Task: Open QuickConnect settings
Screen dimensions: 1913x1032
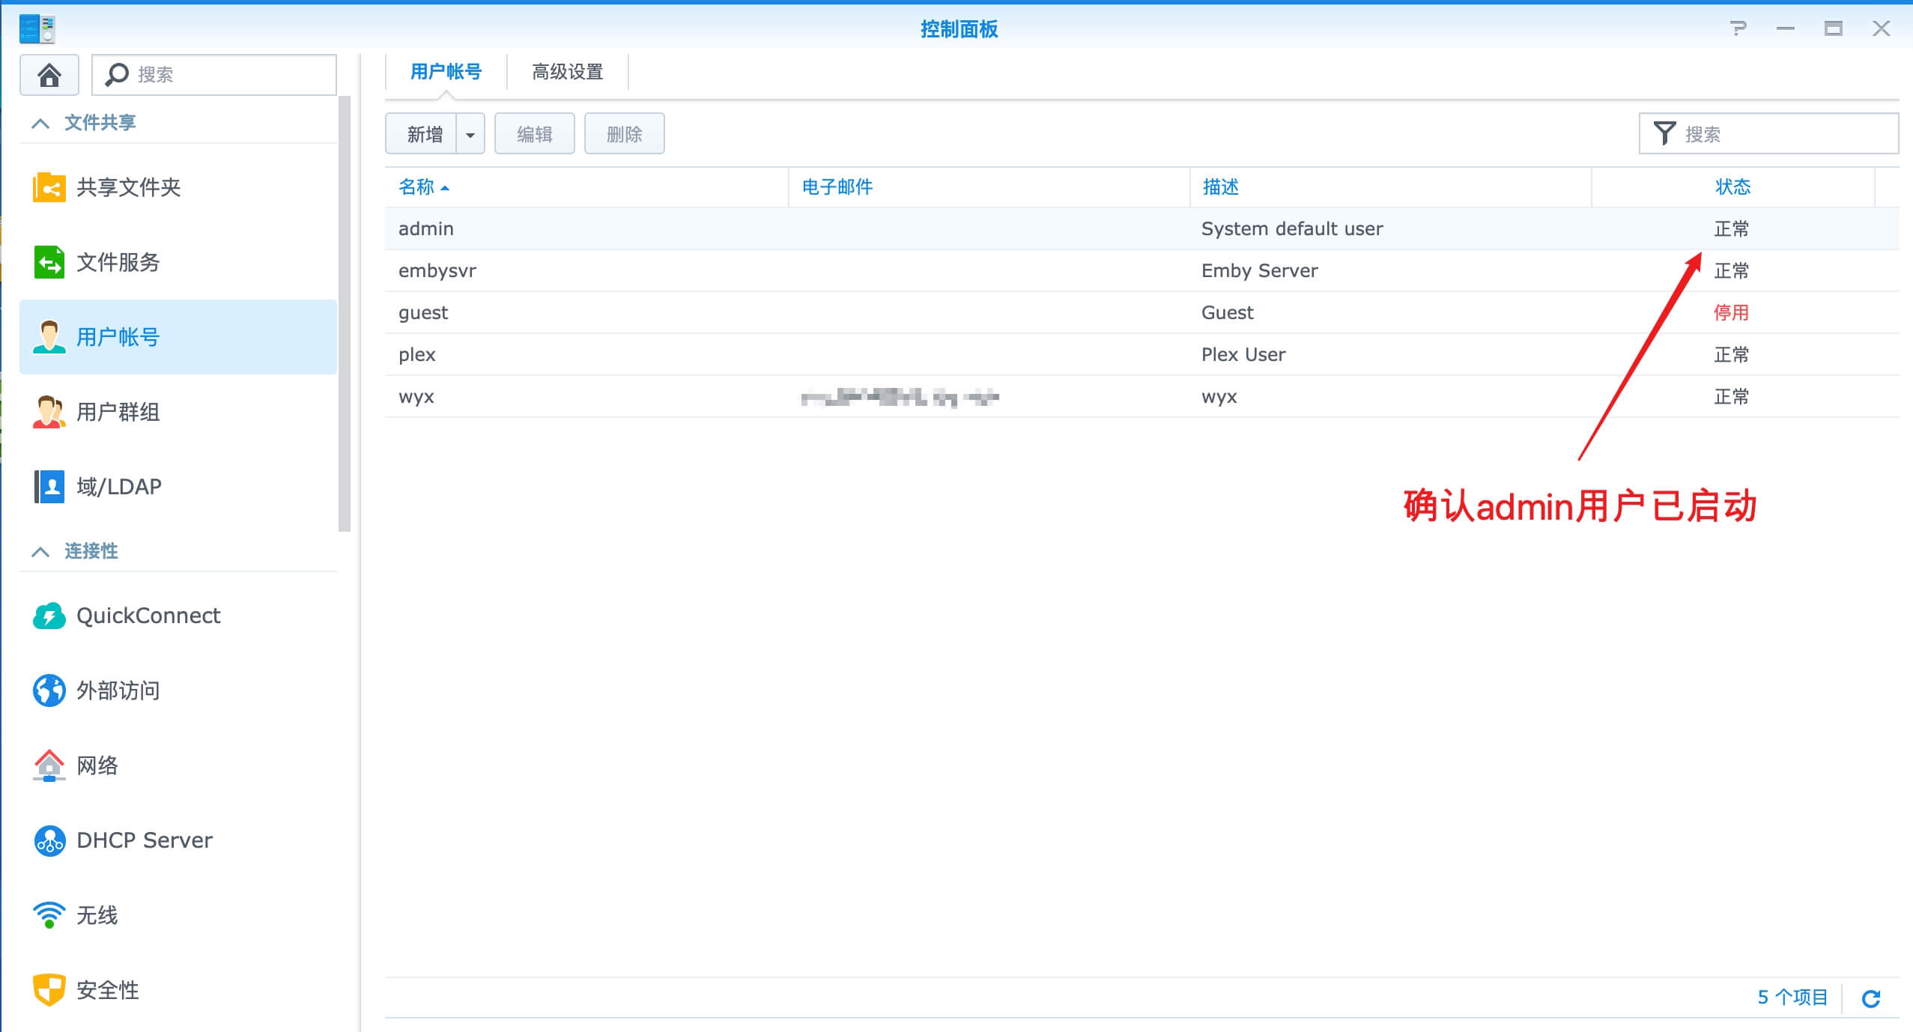Action: [x=148, y=616]
